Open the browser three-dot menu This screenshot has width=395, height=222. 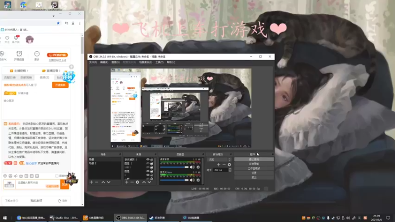(79, 23)
